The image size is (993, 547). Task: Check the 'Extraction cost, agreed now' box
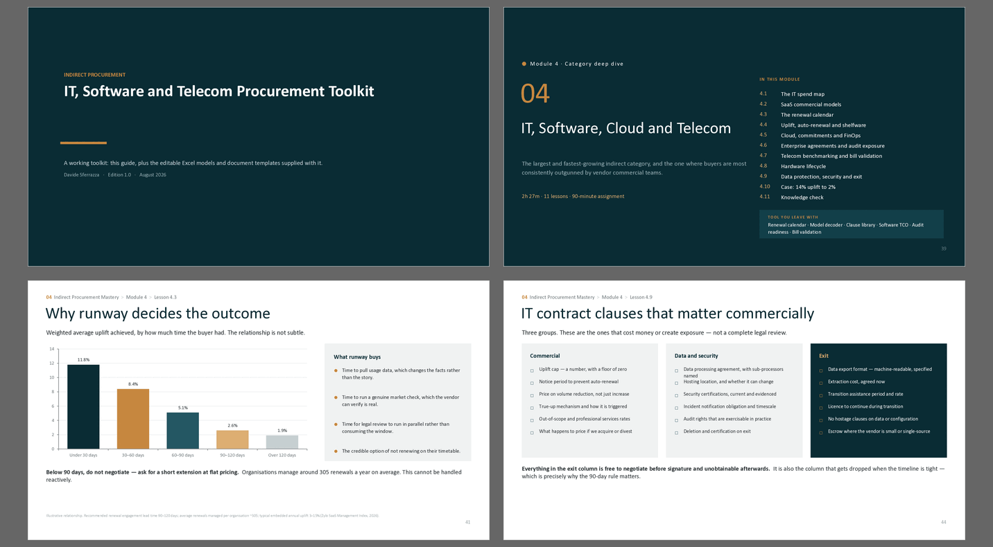point(820,383)
